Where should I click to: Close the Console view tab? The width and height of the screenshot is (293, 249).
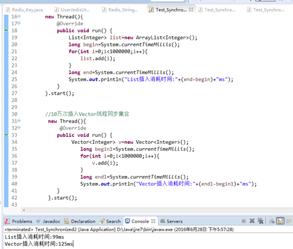pos(153,221)
